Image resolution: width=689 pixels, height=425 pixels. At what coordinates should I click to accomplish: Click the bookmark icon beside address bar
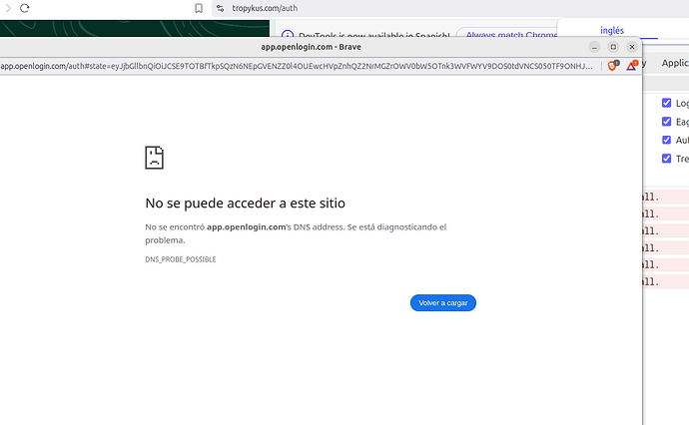(x=199, y=8)
